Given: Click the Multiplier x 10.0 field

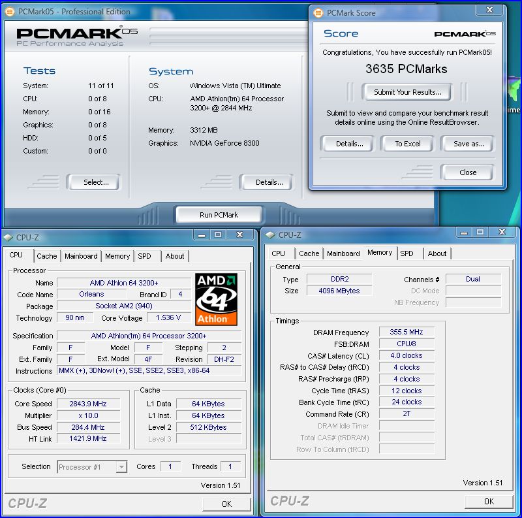Looking at the screenshot, I should [88, 415].
